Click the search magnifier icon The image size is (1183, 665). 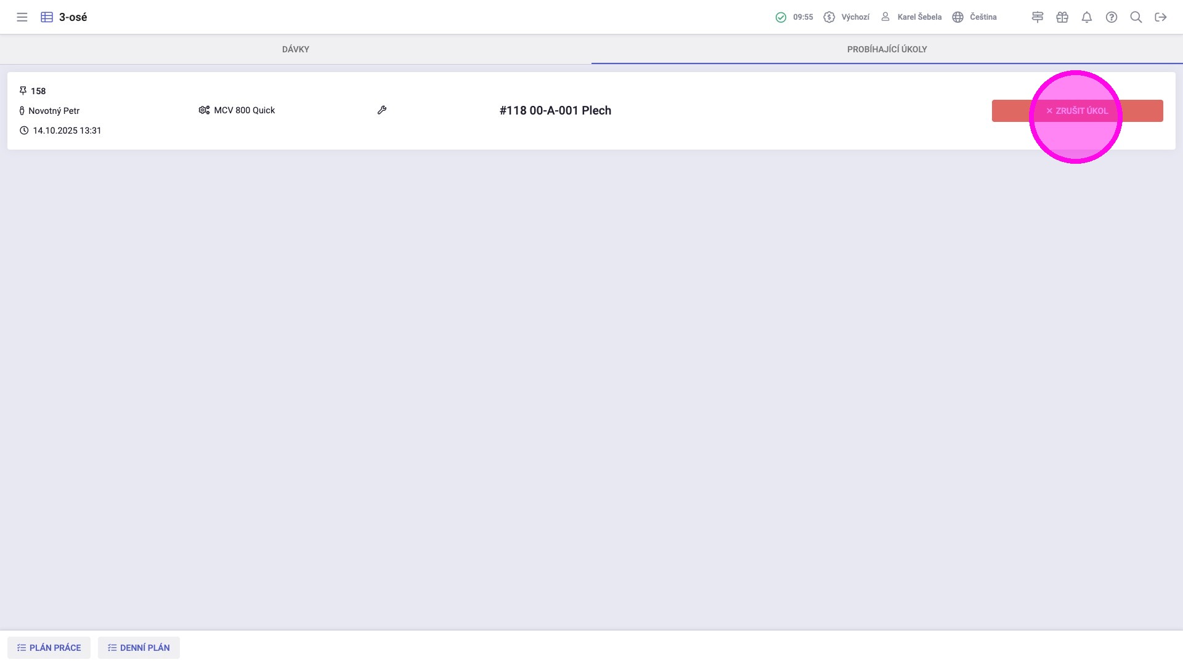tap(1136, 17)
